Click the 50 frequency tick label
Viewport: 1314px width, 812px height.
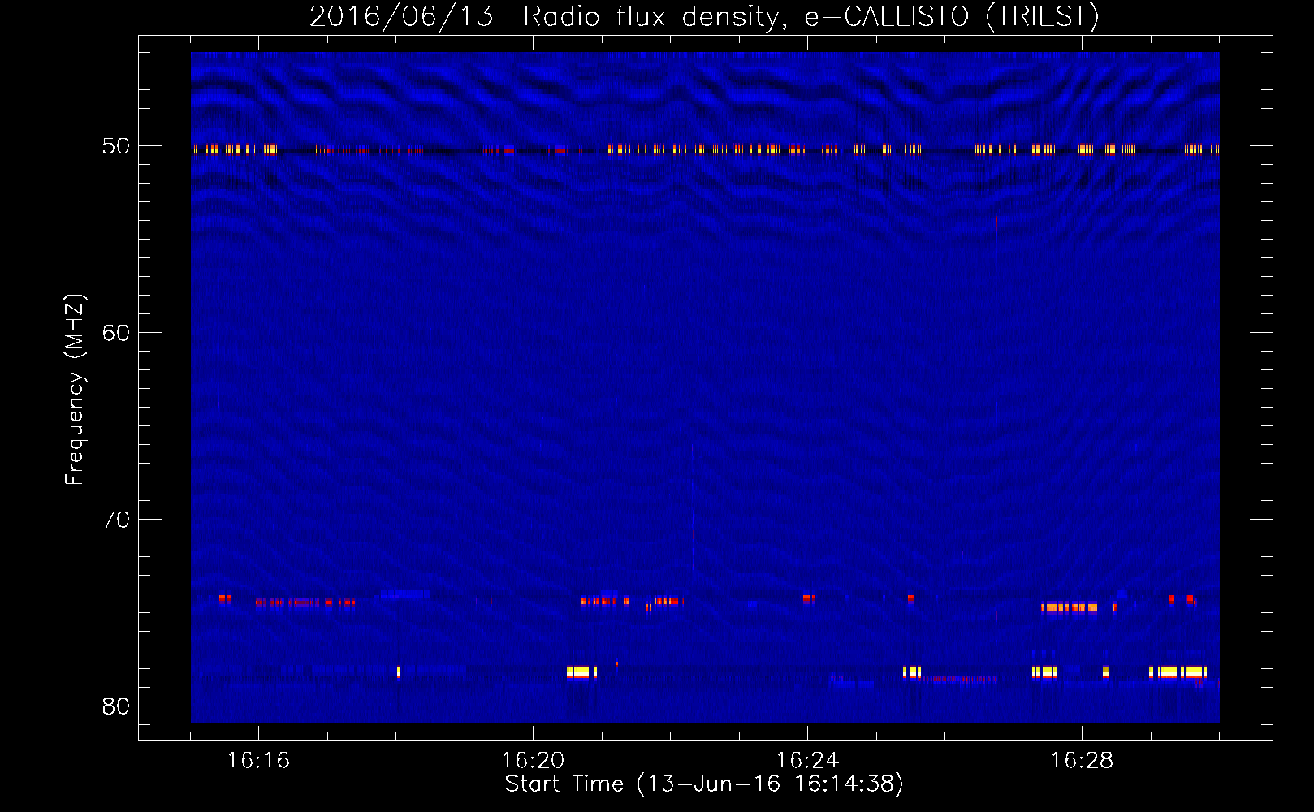tap(116, 146)
